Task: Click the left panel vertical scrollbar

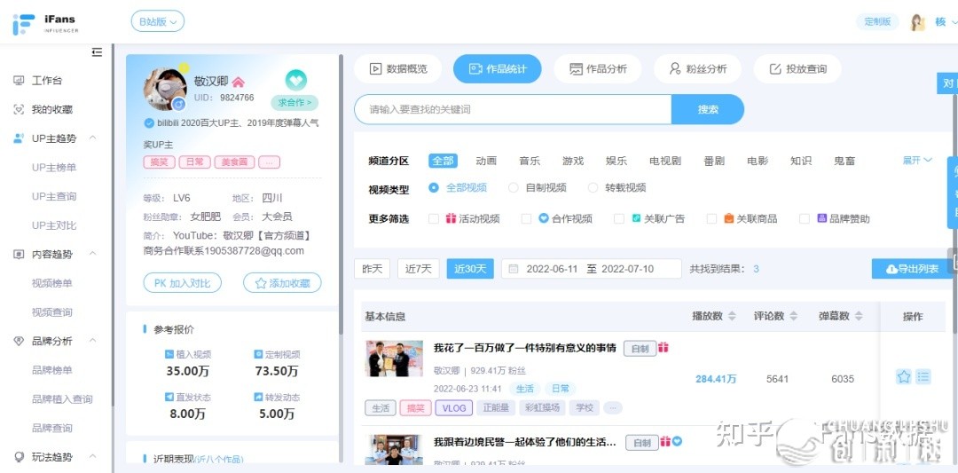Action: pyautogui.click(x=341, y=177)
